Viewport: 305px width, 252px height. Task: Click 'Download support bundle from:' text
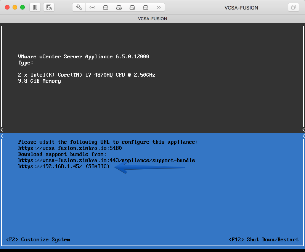(x=62, y=154)
